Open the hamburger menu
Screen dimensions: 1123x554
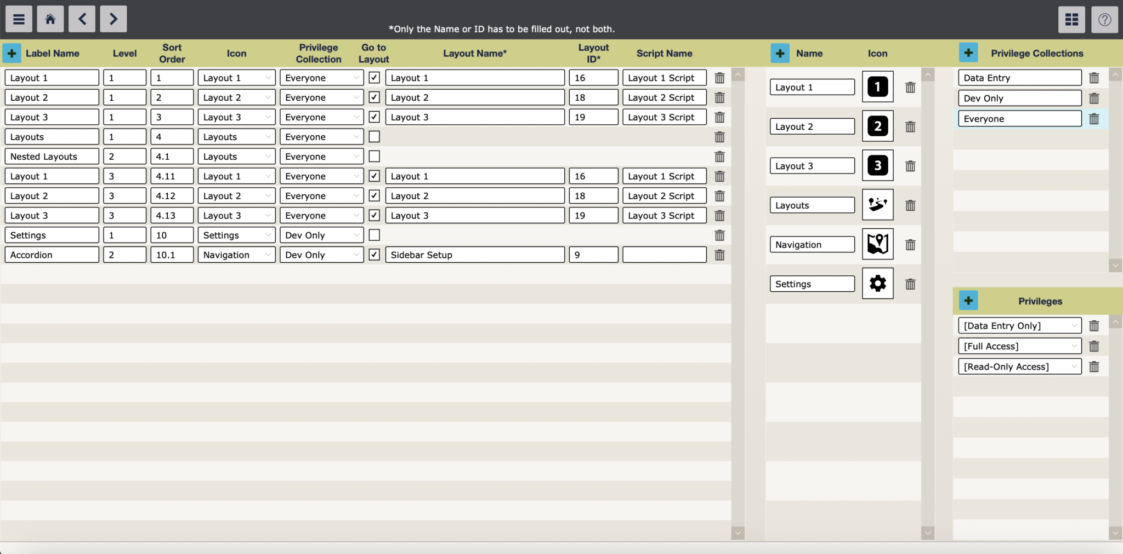click(x=19, y=19)
